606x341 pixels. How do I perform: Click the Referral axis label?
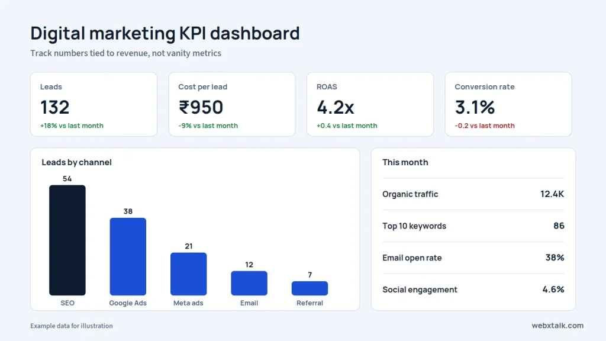click(310, 303)
